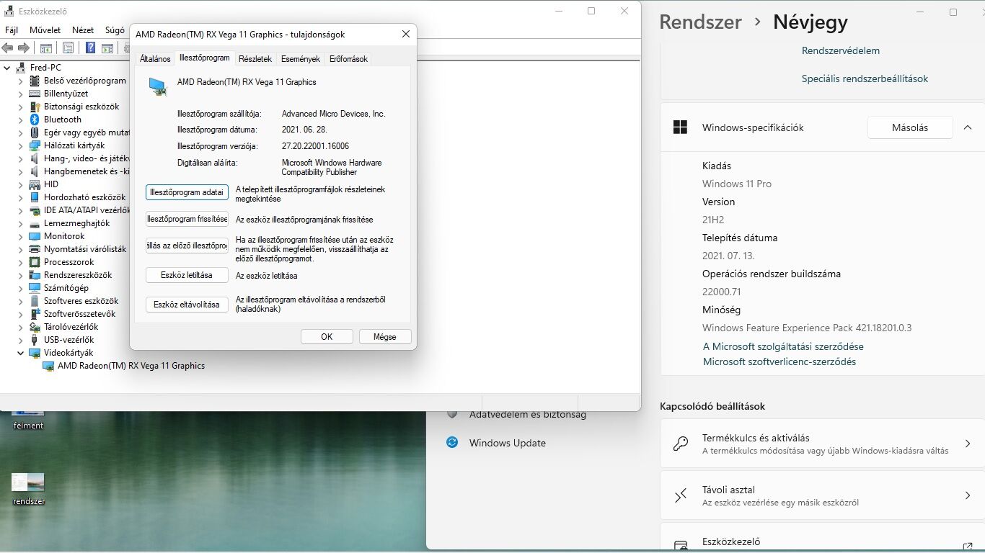Collapse the Videokártyák tree node
This screenshot has height=553, width=985.
pyautogui.click(x=20, y=353)
